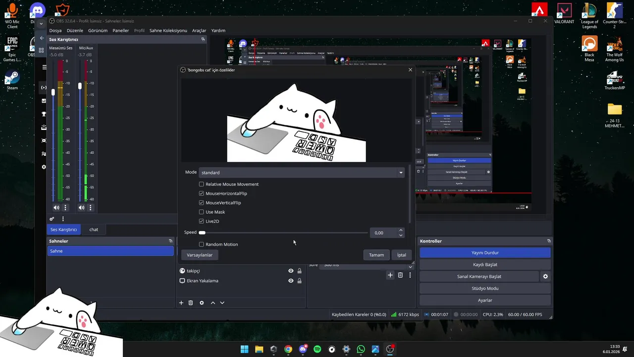Viewport: 634px width, 357px height.
Task: Open transition three-dot options menu
Action: (410, 275)
